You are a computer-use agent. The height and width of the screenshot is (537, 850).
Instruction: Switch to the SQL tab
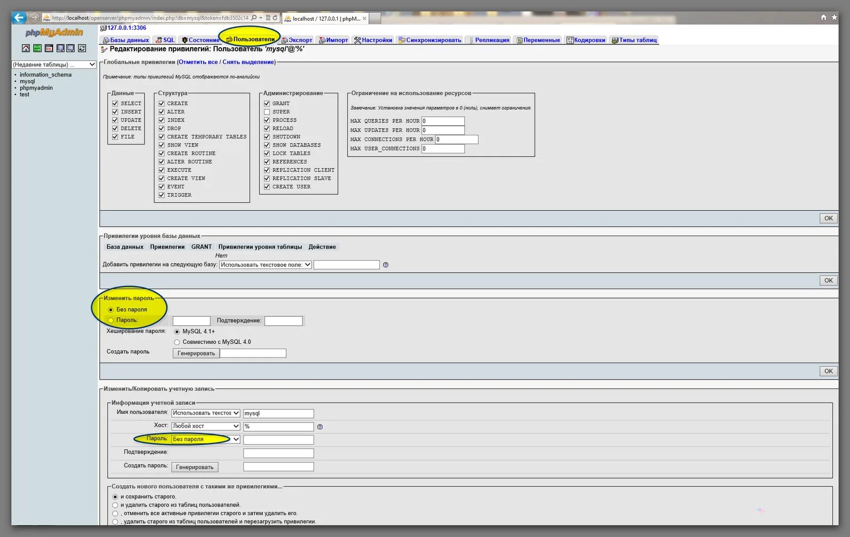pyautogui.click(x=165, y=40)
